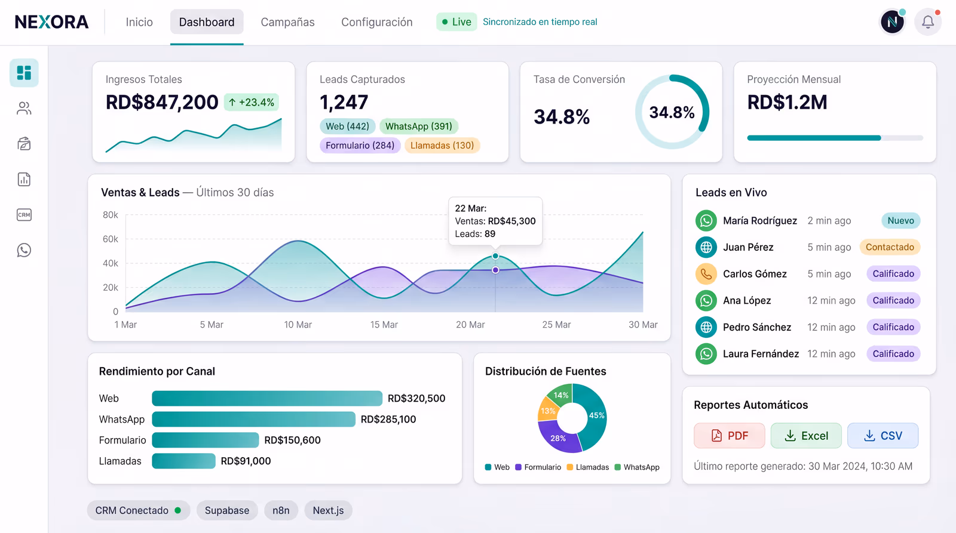The image size is (956, 533).
Task: Click the 'Sincronizado en tiempo real' text
Action: coord(540,22)
